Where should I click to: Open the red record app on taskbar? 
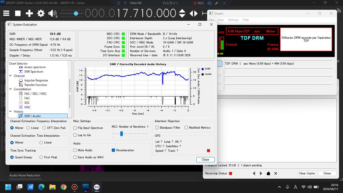pyautogui.click(x=74, y=187)
